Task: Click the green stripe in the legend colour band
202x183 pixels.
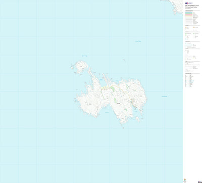Action: (189, 14)
